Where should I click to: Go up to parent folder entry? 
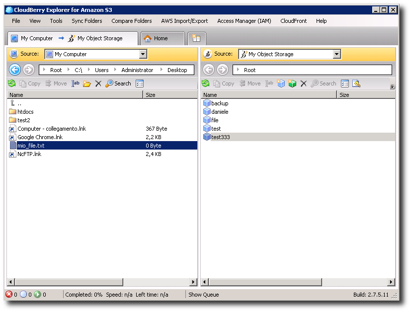pyautogui.click(x=16, y=103)
